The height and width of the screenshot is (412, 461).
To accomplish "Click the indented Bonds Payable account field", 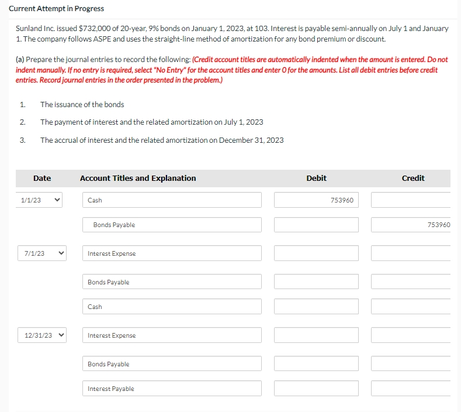I will (x=172, y=225).
